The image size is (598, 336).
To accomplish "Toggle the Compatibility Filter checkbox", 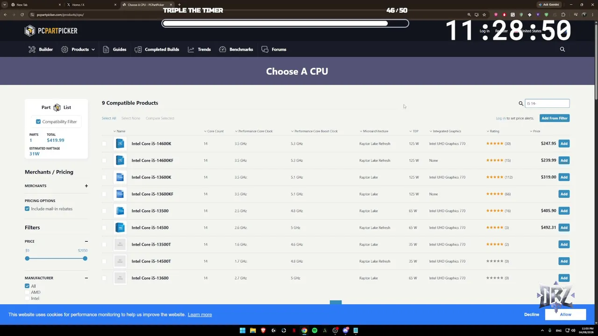I will point(38,122).
